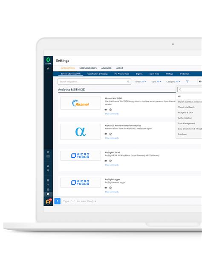Image resolution: width=202 pixels, height=269 pixels.
Task: Select Analytics & SIEM in category list
Action: [x=185, y=113]
